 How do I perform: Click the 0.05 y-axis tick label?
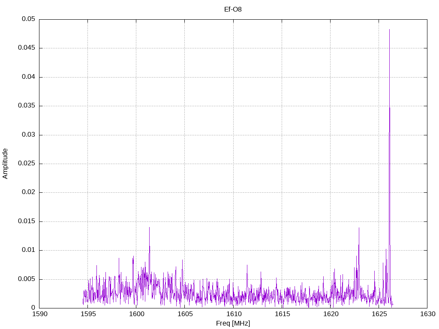(x=29, y=19)
